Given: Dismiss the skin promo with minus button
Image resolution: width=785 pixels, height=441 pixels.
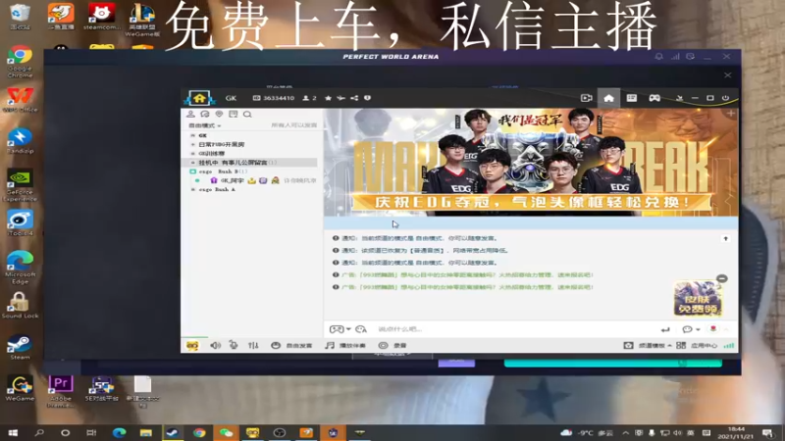Looking at the screenshot, I should (722, 278).
